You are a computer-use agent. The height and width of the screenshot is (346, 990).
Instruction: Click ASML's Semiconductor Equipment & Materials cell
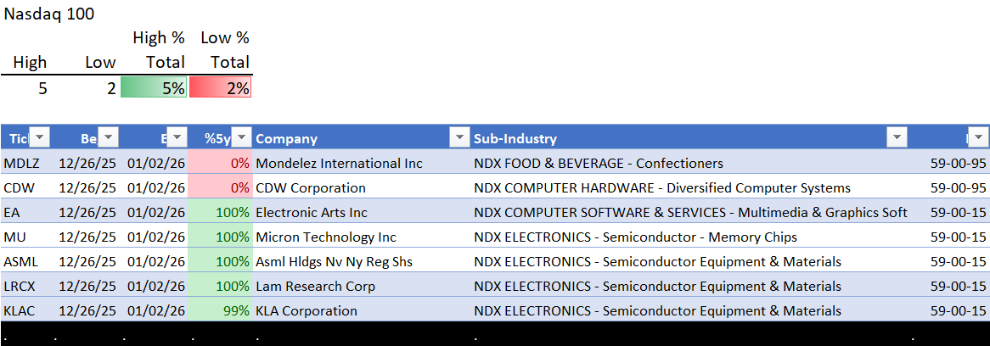coord(690,261)
